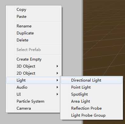Expand the Audio submenu arrow

pos(57,87)
